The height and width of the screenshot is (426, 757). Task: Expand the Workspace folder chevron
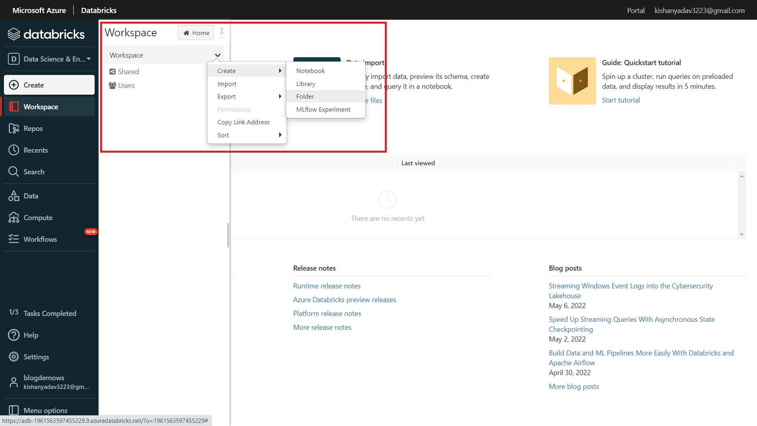point(218,55)
